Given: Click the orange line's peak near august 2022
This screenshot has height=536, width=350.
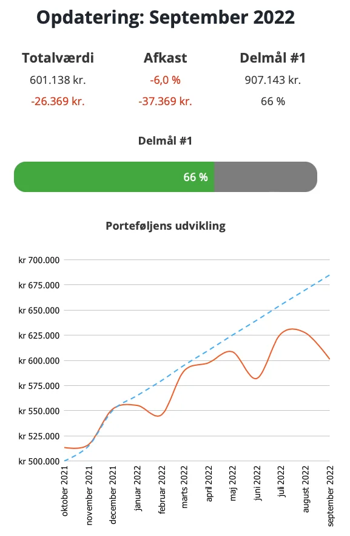Looking at the screenshot, I should 292,329.
